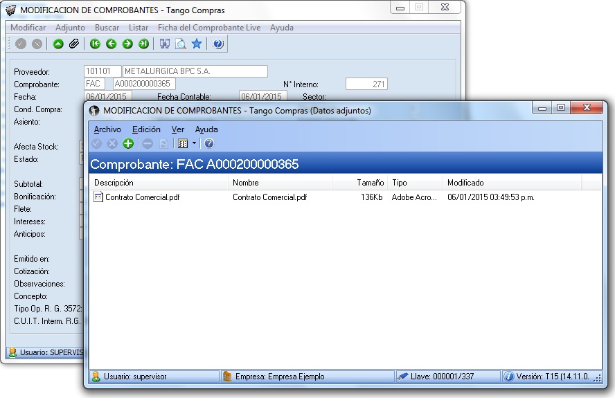
Task: Go to first record with green arrow
Action: [x=95, y=44]
